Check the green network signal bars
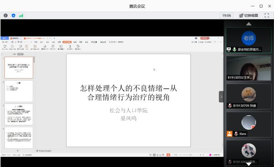Viewport: 274px width, 167px height. pyautogui.click(x=21, y=16)
